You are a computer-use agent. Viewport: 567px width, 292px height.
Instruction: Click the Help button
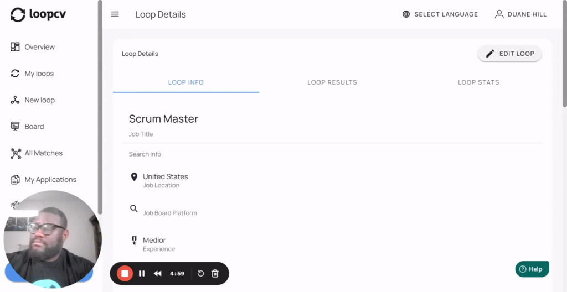(x=532, y=269)
